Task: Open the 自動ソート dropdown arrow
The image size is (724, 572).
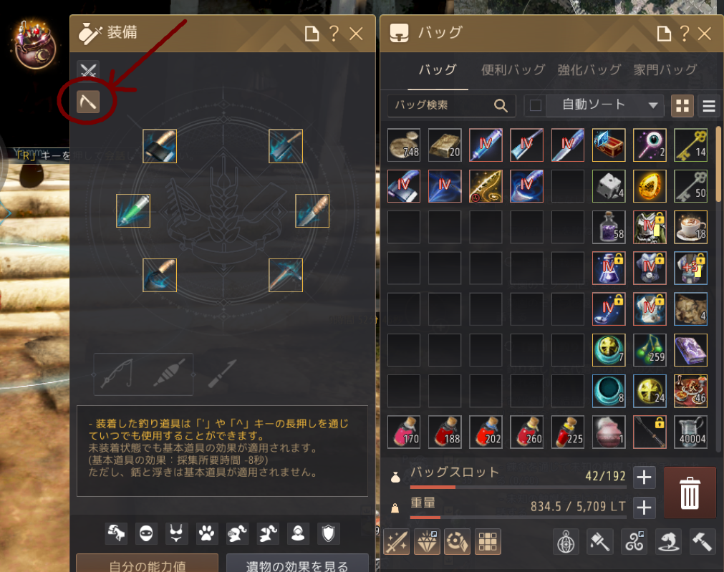Action: point(653,105)
